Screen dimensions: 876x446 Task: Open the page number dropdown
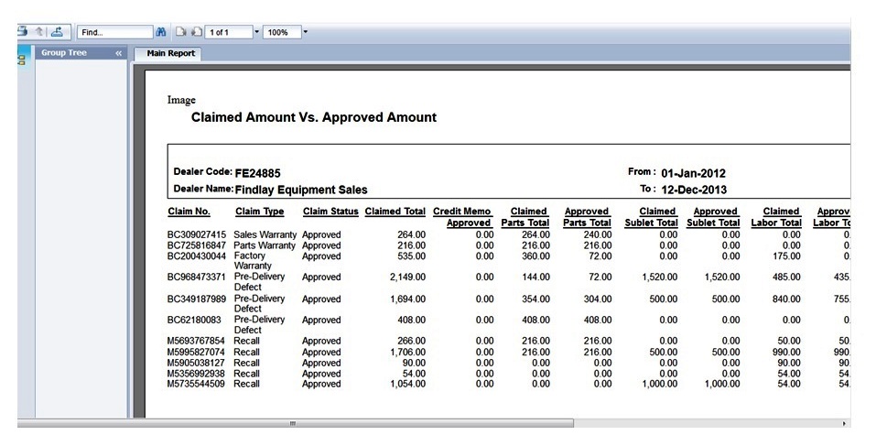click(x=256, y=32)
